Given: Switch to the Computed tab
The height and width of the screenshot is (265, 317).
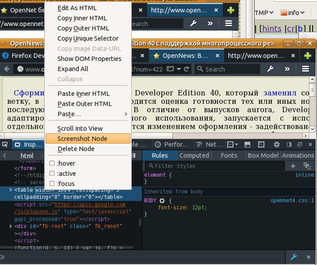Looking at the screenshot, I should [194, 155].
